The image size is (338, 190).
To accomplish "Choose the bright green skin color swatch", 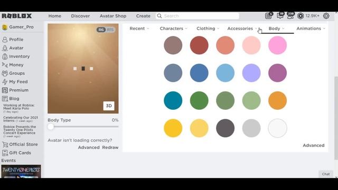I will point(199,101).
